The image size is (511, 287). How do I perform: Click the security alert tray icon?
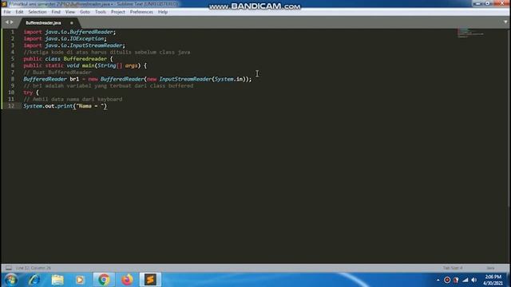pos(456,280)
